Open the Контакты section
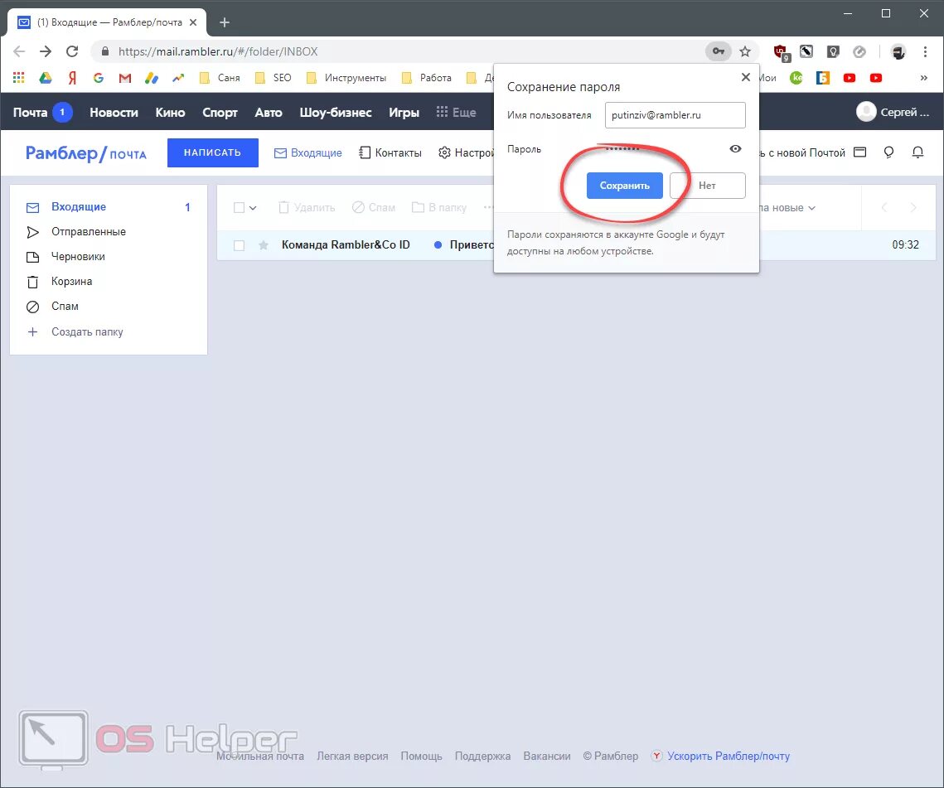944x788 pixels. coord(390,153)
